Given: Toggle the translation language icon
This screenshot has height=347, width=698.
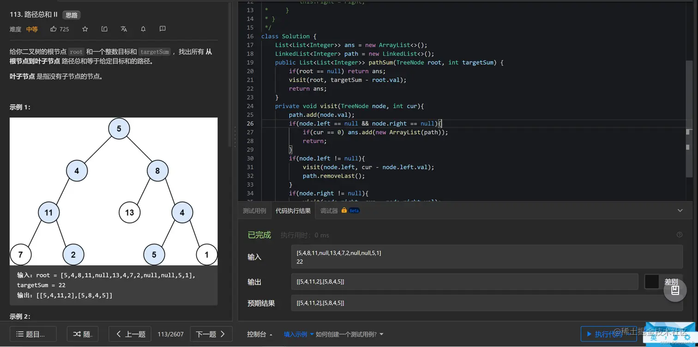Looking at the screenshot, I should (x=124, y=29).
